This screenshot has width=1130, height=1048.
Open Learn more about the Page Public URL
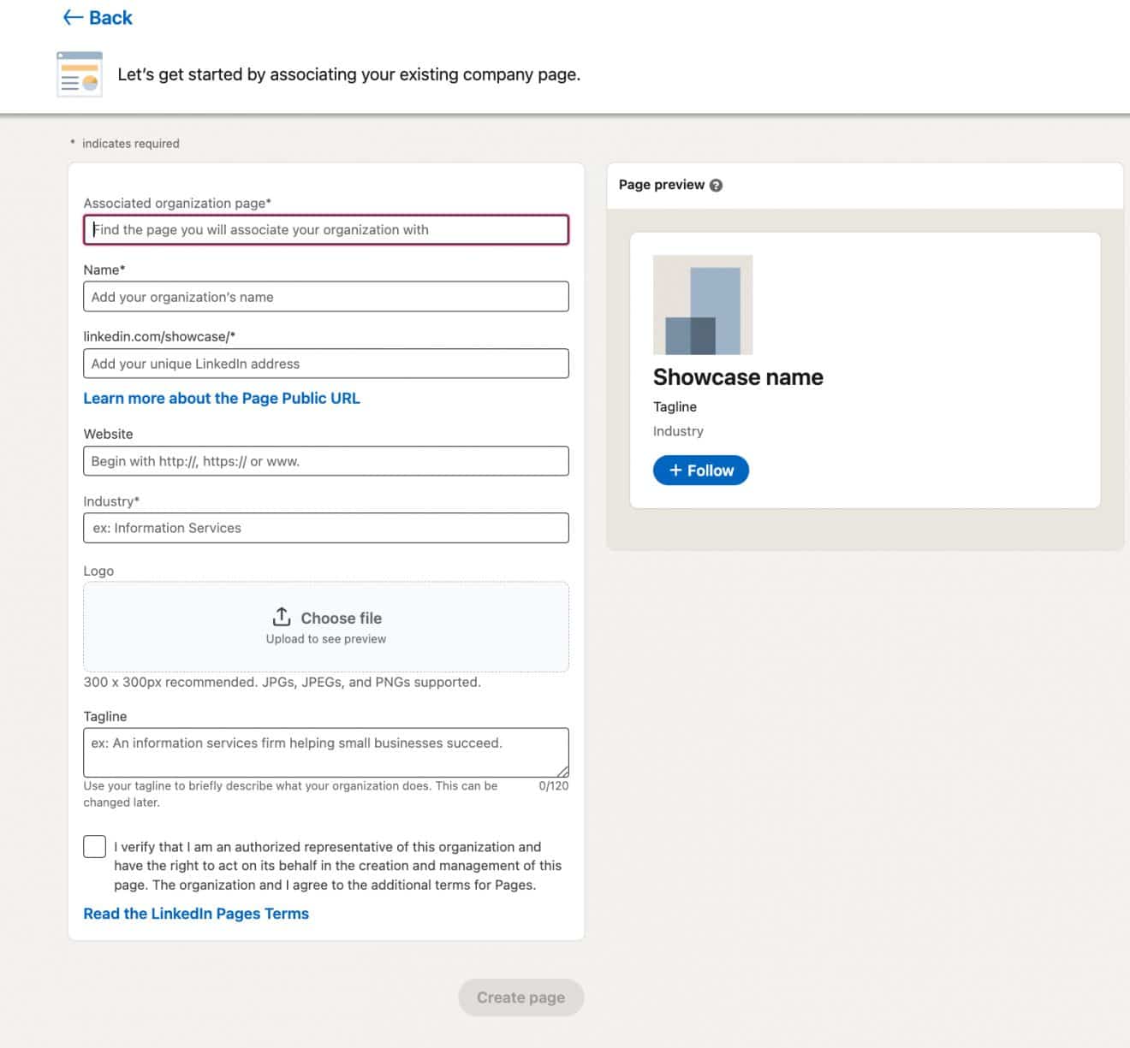pos(222,398)
